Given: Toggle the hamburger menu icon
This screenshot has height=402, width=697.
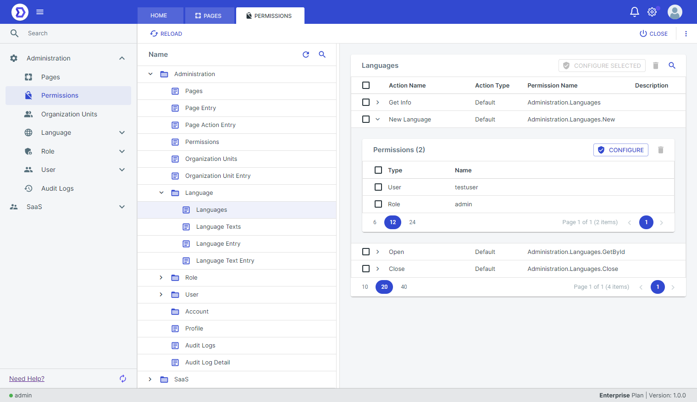Looking at the screenshot, I should (40, 12).
